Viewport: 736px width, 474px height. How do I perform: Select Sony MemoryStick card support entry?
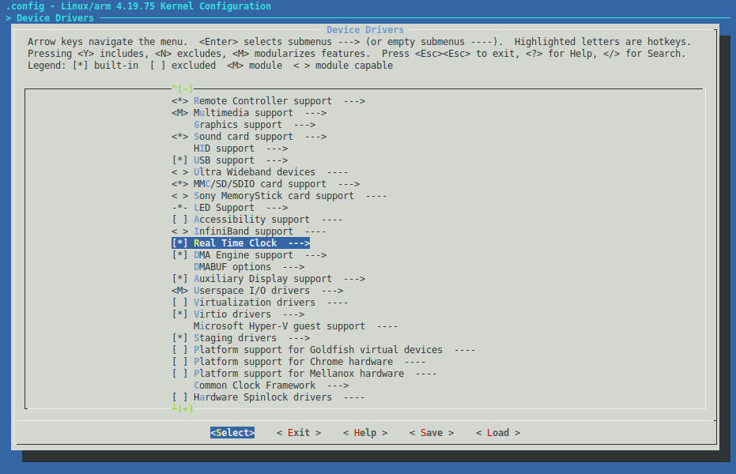point(274,195)
